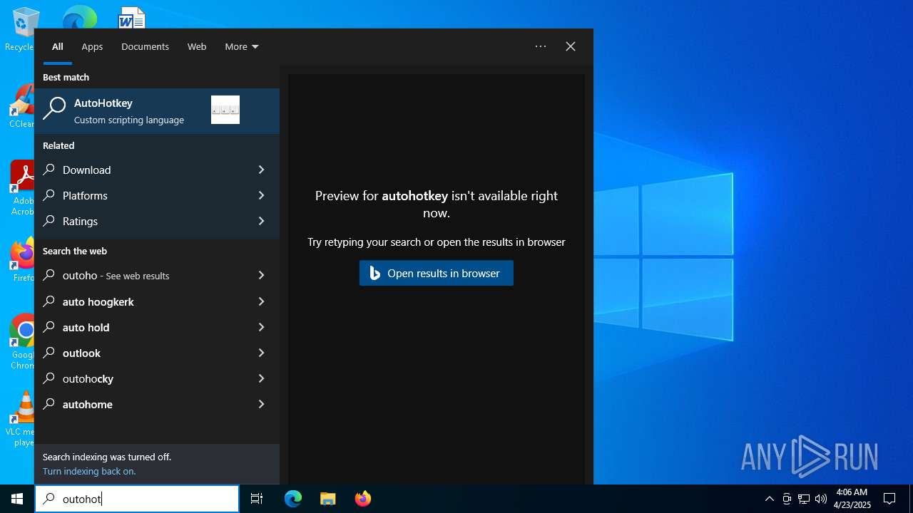This screenshot has height=513, width=913.
Task: Expand the Platforms related arrow
Action: pyautogui.click(x=261, y=195)
